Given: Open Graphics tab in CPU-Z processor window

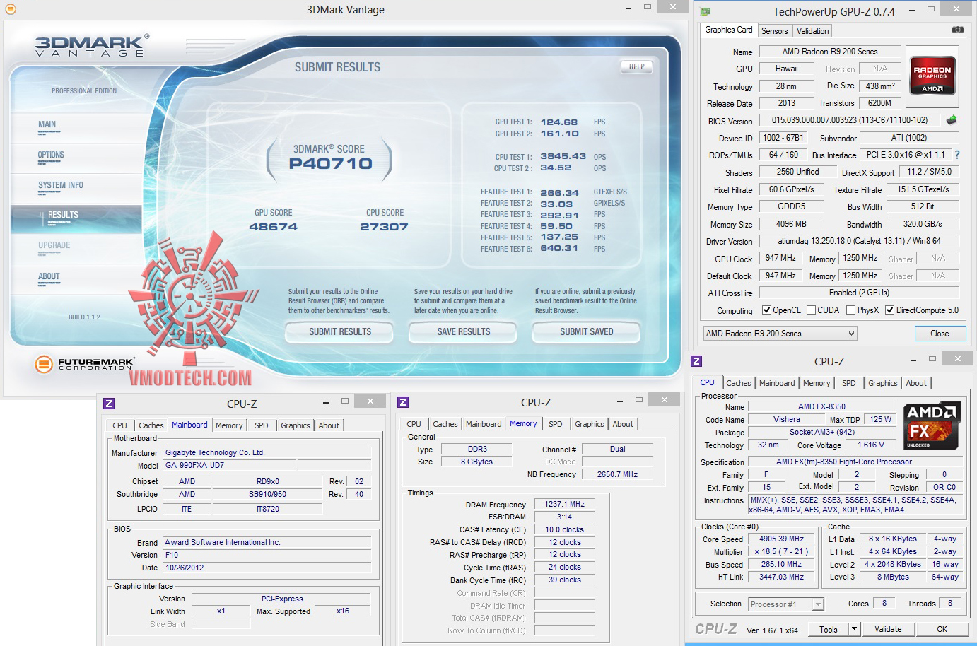Looking at the screenshot, I should click(882, 383).
